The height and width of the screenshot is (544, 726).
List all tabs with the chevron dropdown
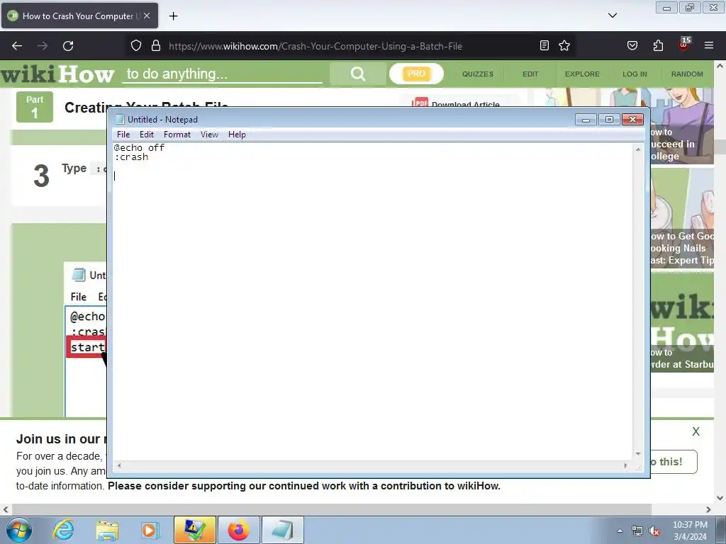click(x=612, y=16)
